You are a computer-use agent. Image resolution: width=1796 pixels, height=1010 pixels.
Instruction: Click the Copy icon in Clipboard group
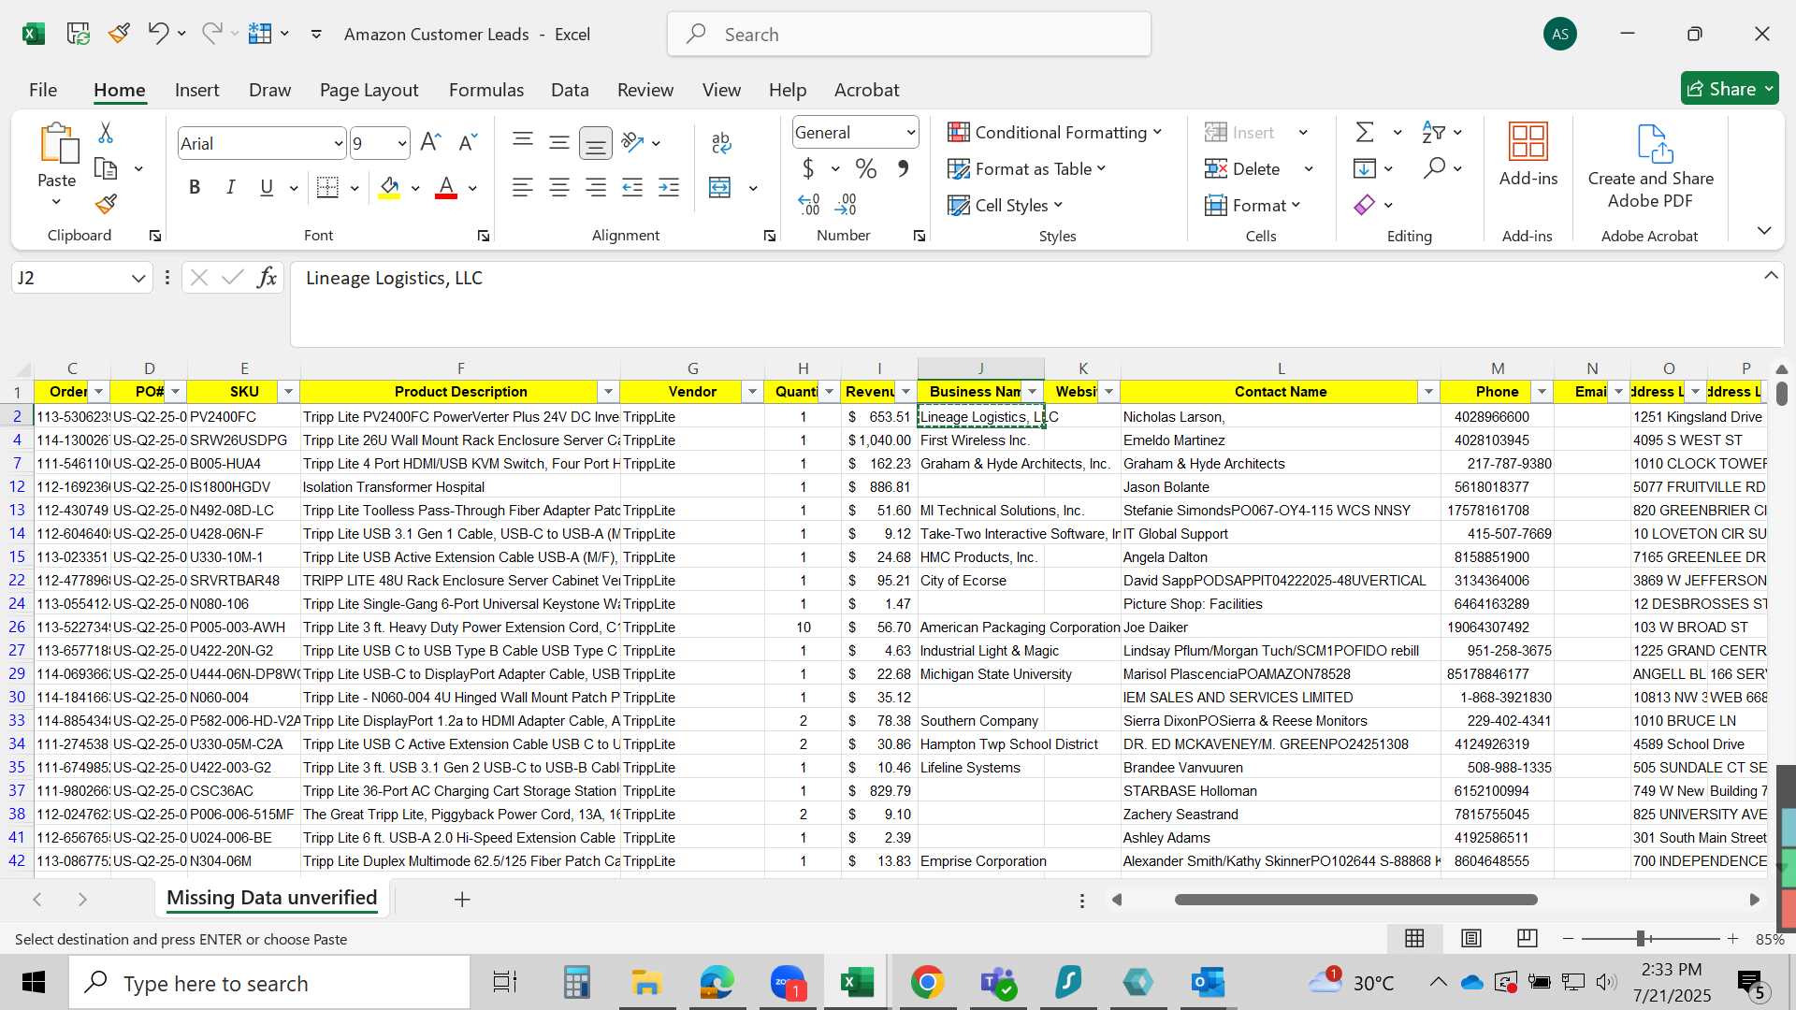pos(106,169)
